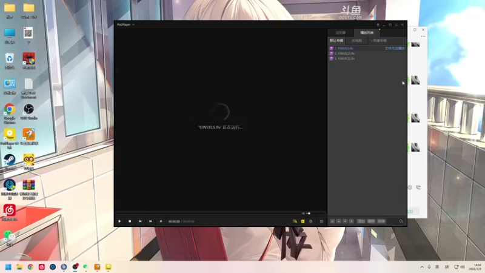Open the playlist search magnifier icon
The height and width of the screenshot is (273, 485).
pos(401,221)
